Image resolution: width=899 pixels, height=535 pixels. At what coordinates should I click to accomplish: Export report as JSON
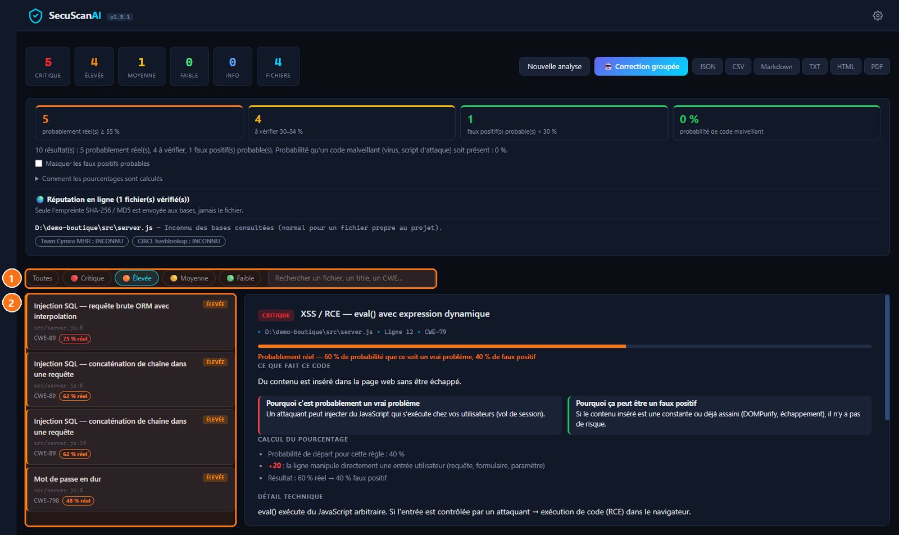707,66
